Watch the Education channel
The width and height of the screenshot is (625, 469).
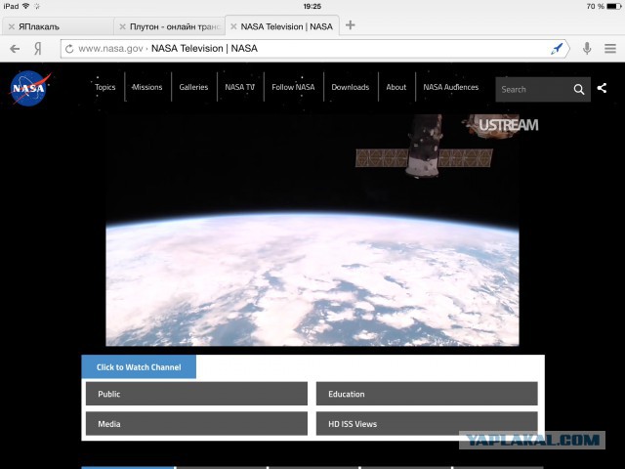click(427, 394)
